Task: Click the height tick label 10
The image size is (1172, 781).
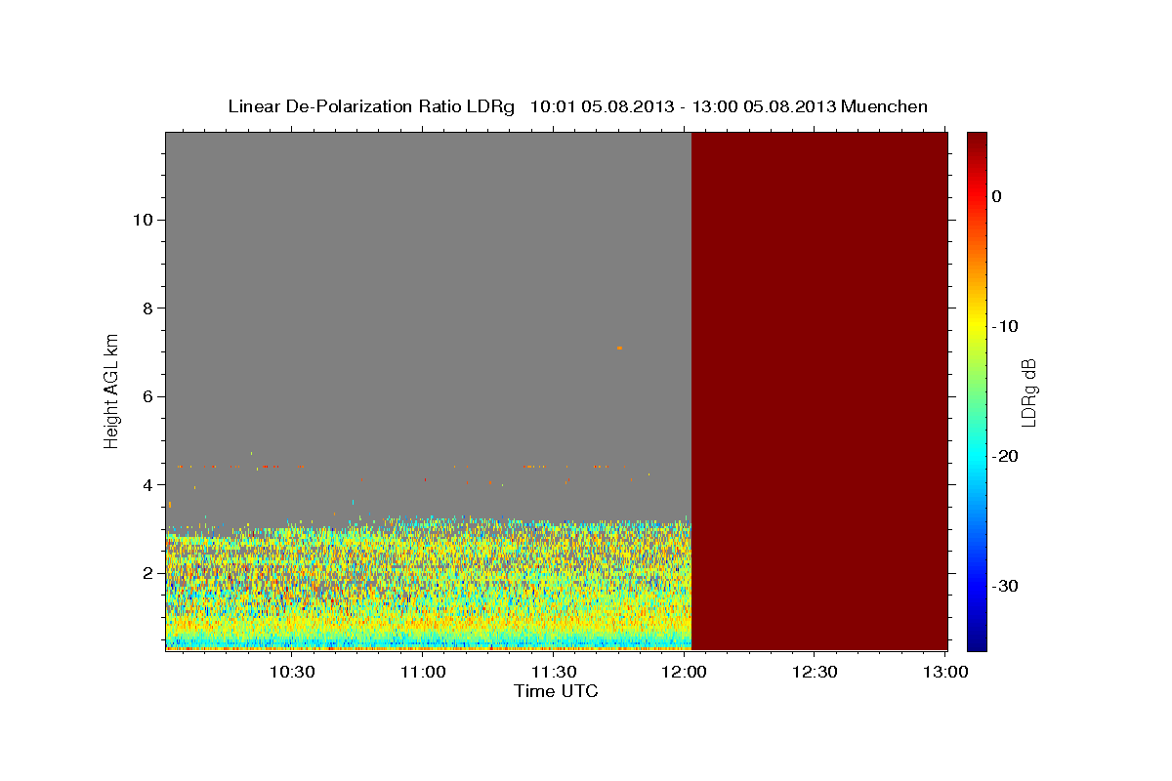Action: pyautogui.click(x=142, y=220)
